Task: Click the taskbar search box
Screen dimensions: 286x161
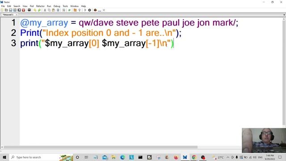Action: tap(41, 157)
